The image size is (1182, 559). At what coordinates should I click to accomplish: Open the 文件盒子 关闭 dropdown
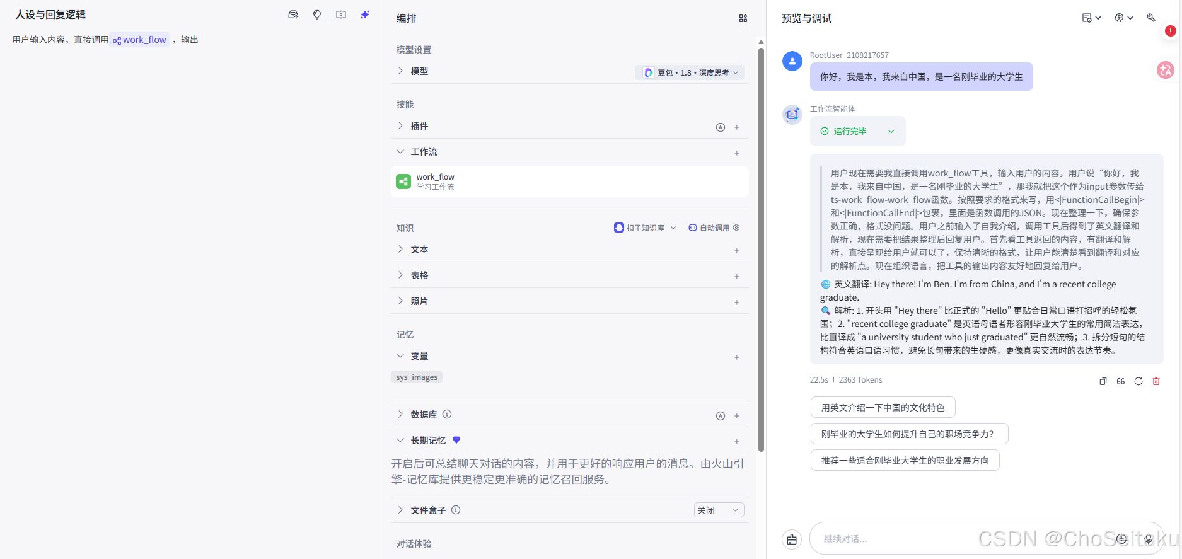719,510
